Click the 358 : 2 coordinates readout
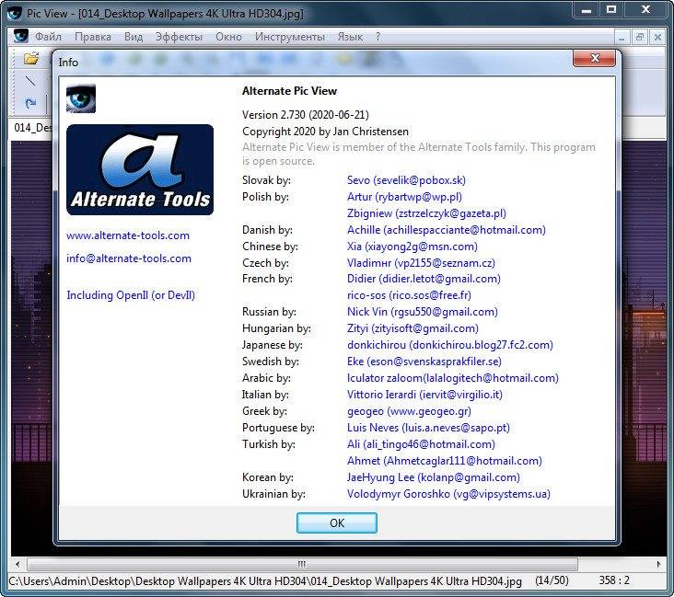This screenshot has height=597, width=674. 614,580
